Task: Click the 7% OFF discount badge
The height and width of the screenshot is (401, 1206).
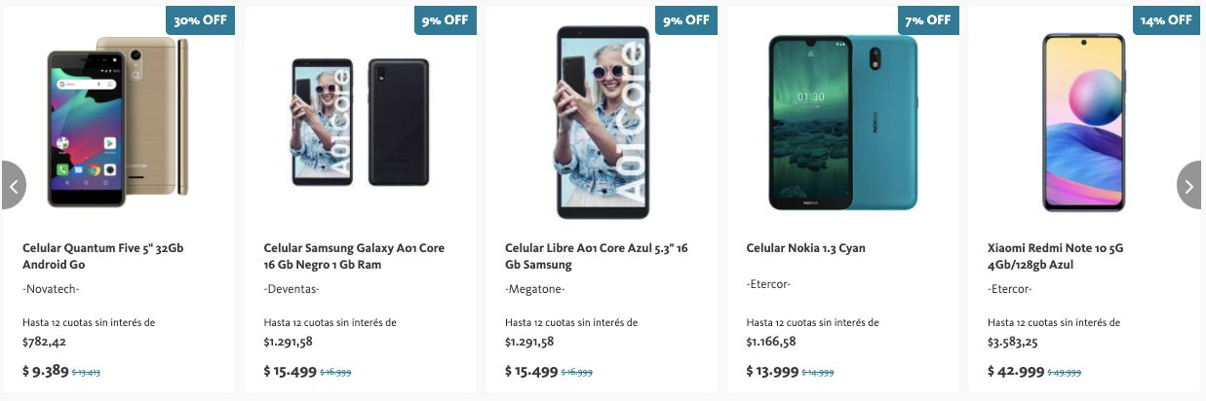Action: [x=925, y=19]
